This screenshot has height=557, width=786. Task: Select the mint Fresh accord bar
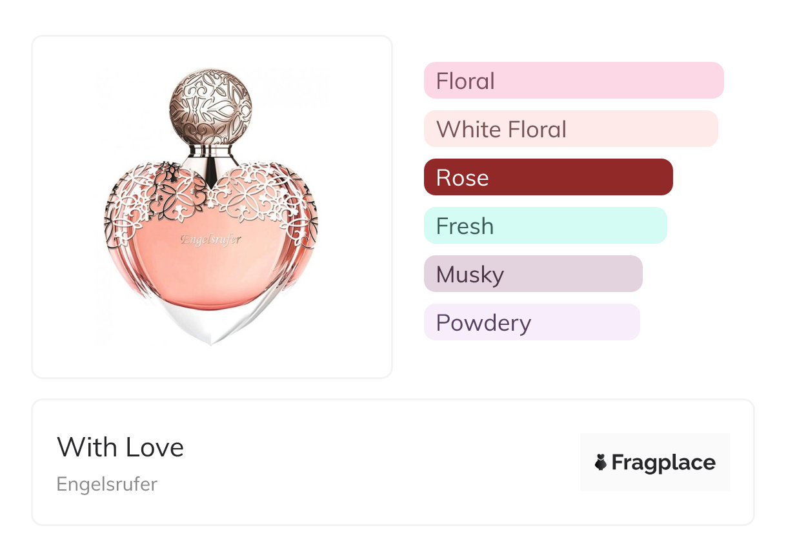click(x=545, y=226)
